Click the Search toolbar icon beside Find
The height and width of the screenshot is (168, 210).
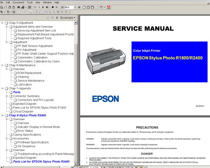[x=23, y=7]
